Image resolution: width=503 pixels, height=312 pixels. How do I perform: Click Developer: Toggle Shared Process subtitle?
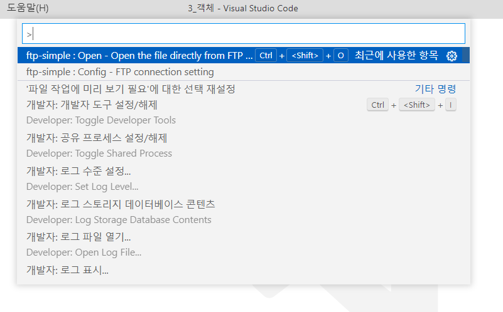[99, 153]
